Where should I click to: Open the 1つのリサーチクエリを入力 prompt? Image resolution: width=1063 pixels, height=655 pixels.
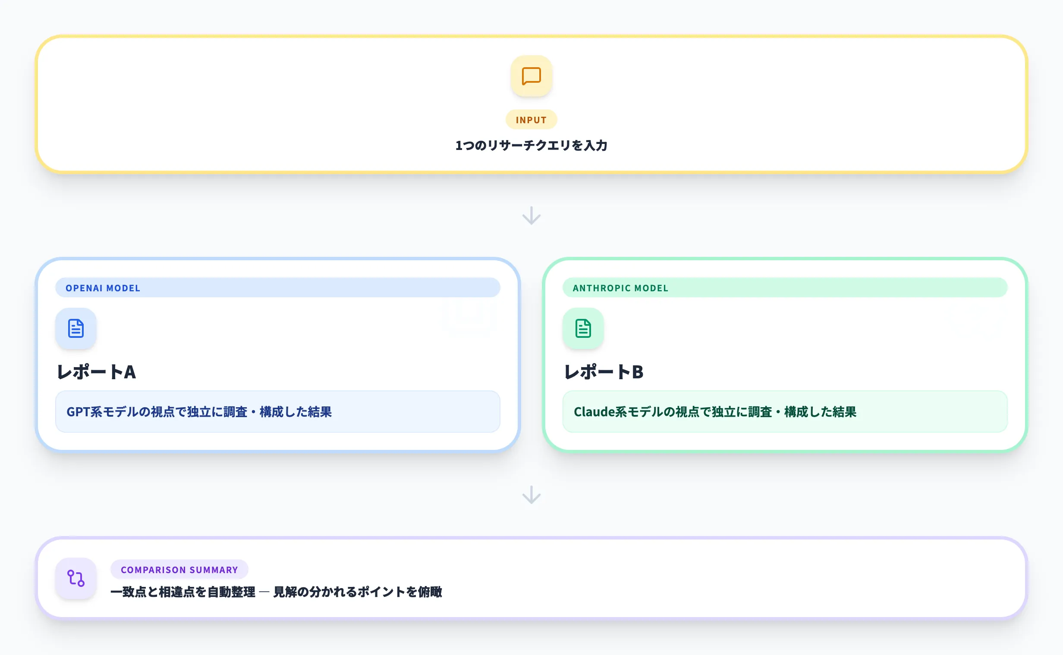(531, 146)
